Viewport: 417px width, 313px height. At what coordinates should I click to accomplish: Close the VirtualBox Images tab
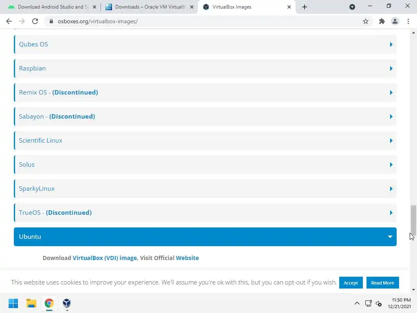[289, 7]
